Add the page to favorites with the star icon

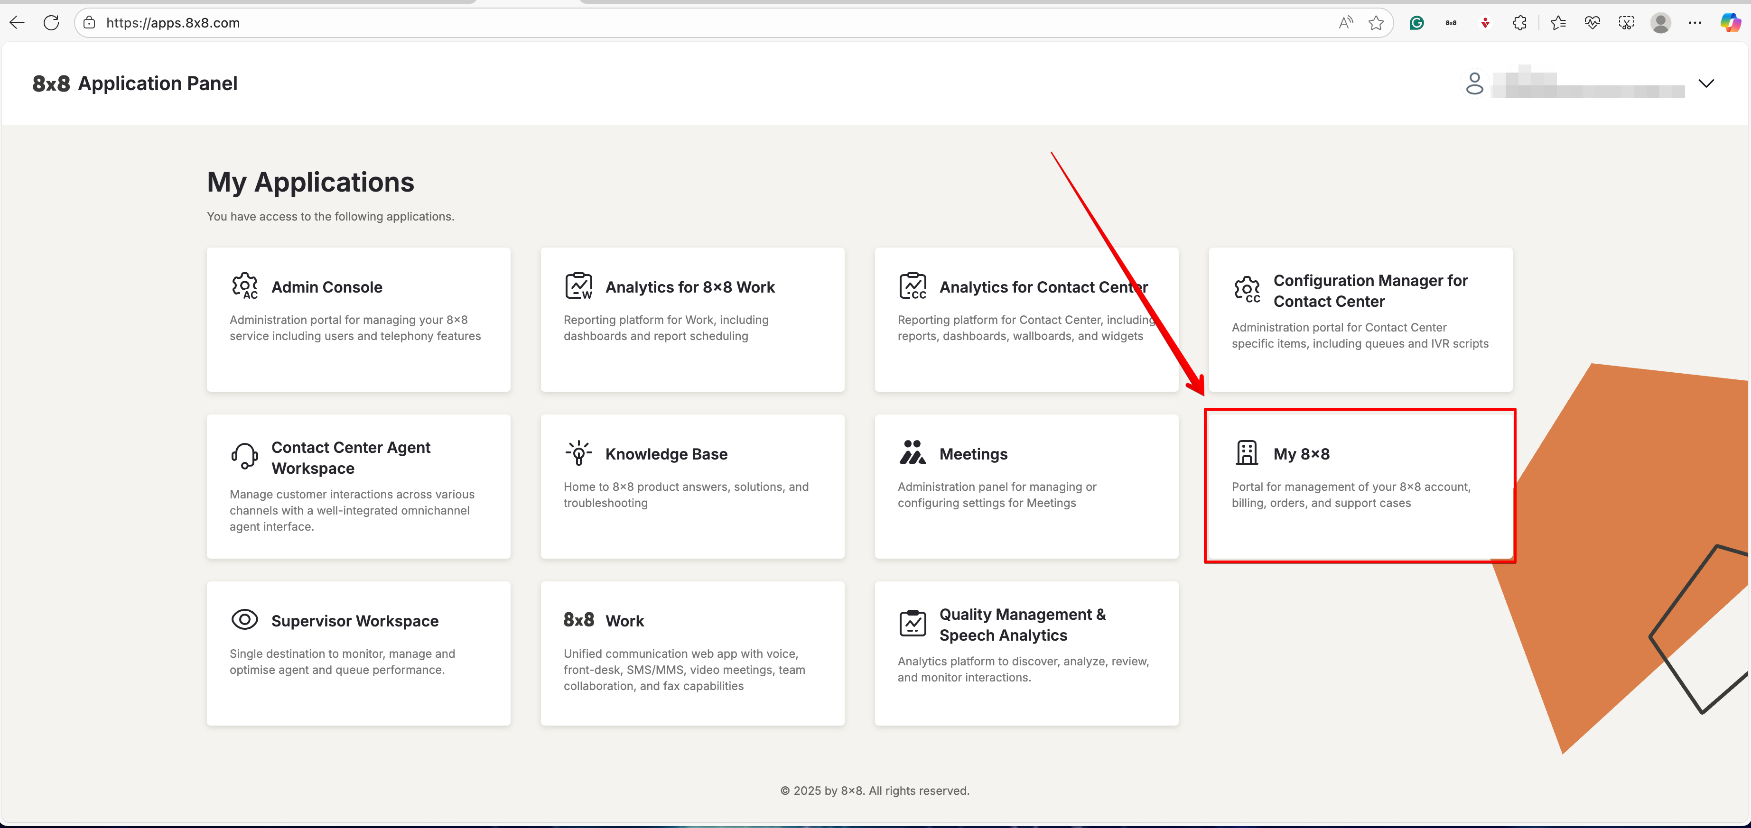coord(1376,23)
